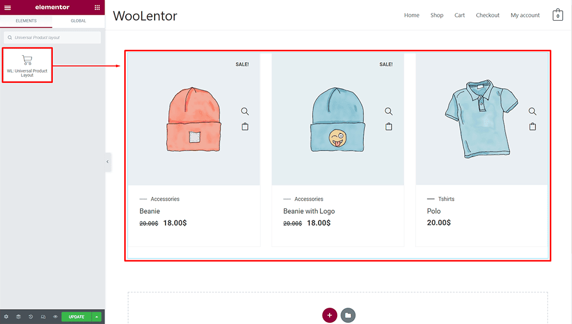The image size is (572, 324).
Task: Switch to the Global tab
Action: (78, 21)
